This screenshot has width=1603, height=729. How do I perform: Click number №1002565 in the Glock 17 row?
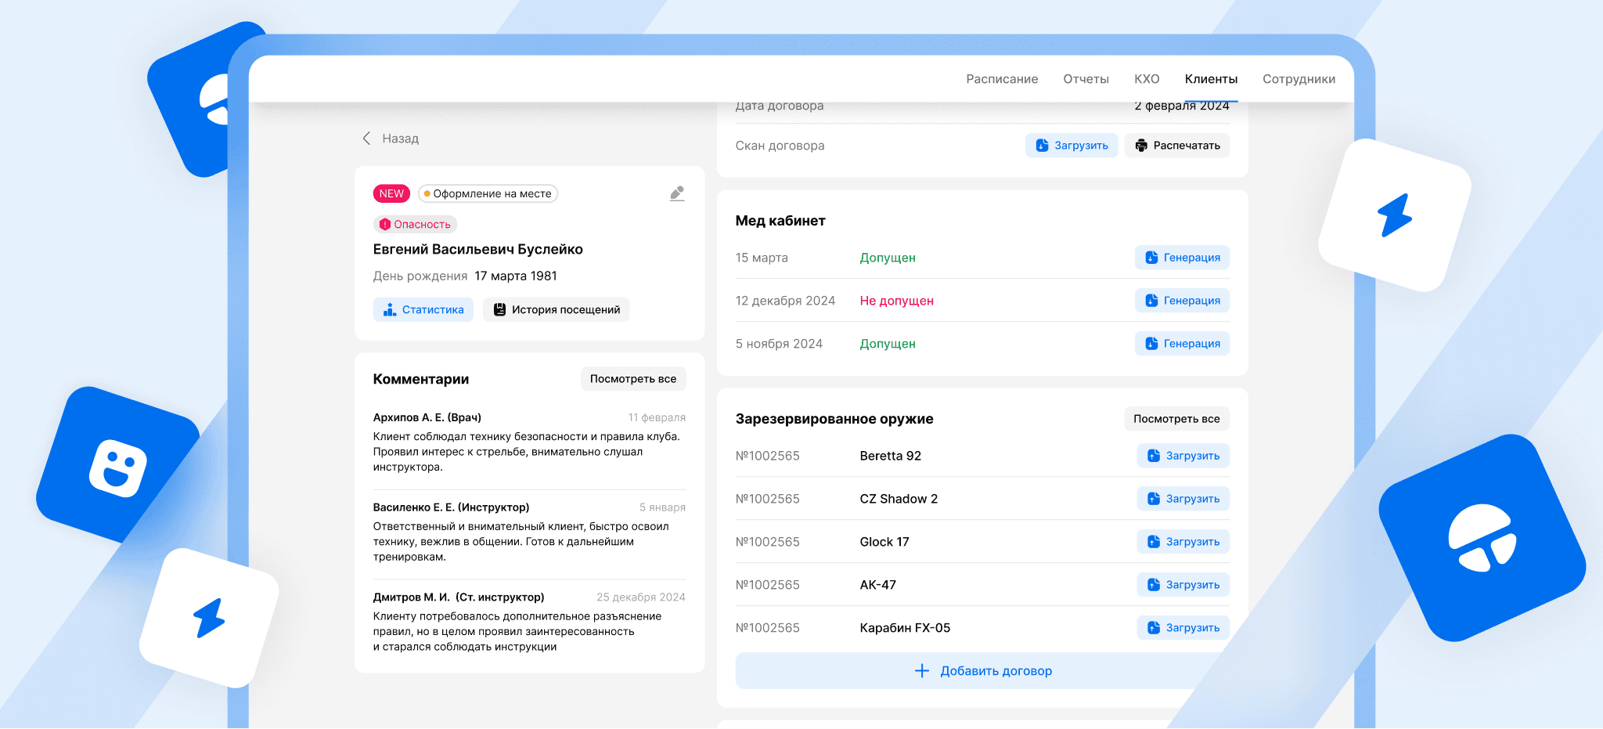pos(768,543)
